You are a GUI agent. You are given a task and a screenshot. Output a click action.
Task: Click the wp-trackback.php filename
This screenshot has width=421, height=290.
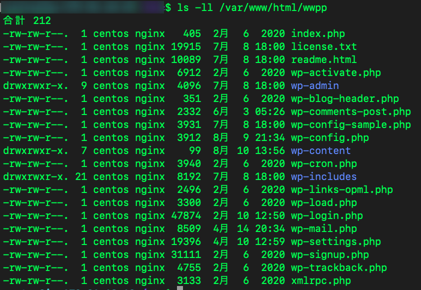[339, 268]
